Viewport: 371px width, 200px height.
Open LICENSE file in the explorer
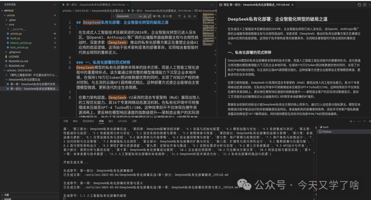pyautogui.click(x=14, y=57)
